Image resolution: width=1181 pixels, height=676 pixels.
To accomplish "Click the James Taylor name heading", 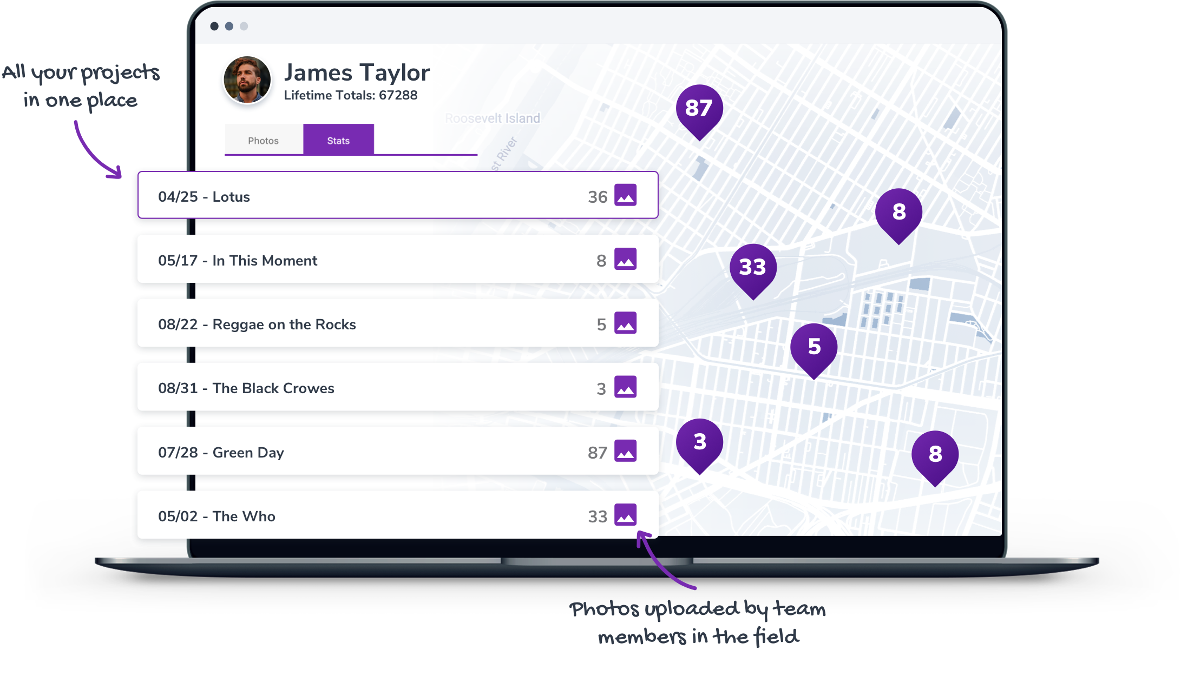I will [x=357, y=72].
